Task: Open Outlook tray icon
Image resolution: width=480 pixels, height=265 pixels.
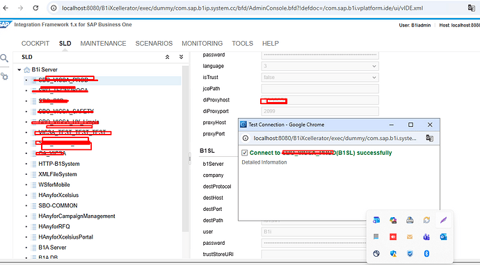Action: pyautogui.click(x=443, y=237)
